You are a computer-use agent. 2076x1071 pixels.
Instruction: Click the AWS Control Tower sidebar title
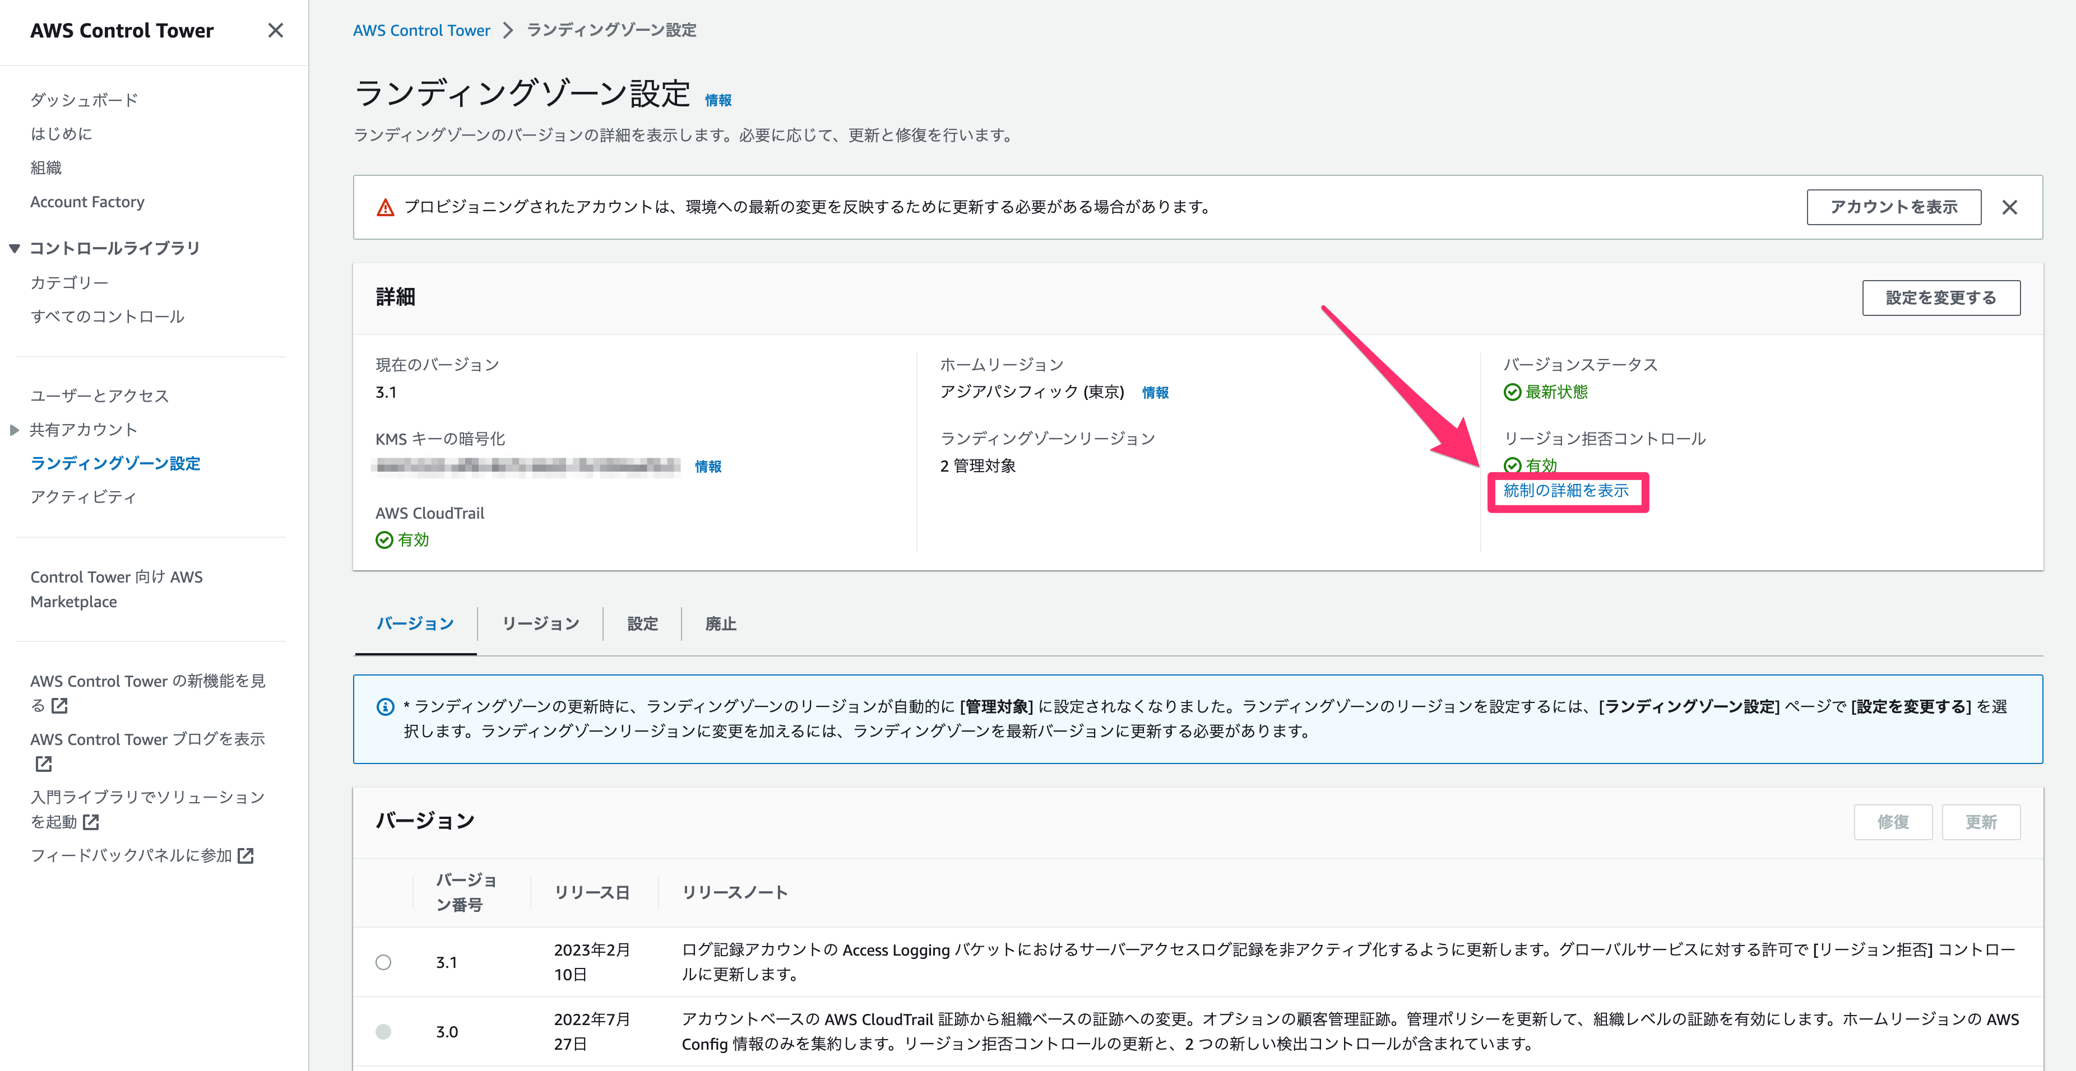pos(122,31)
